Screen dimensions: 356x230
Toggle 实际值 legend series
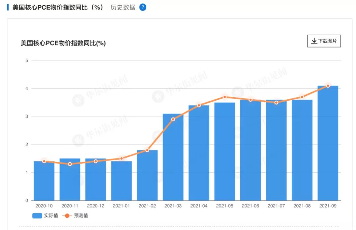[45, 215]
